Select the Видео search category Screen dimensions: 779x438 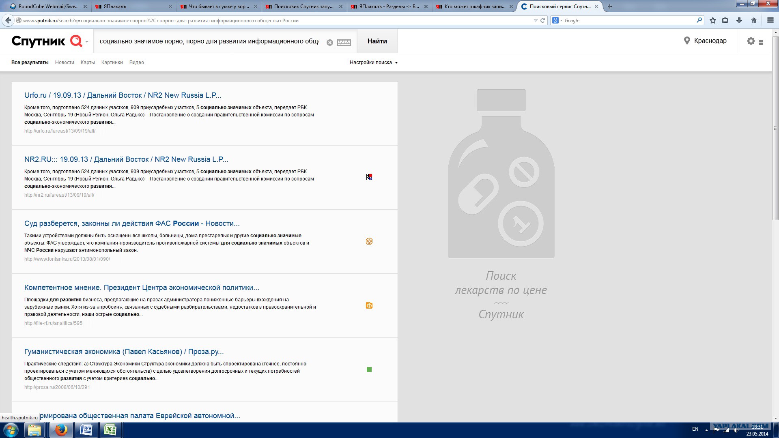137,62
